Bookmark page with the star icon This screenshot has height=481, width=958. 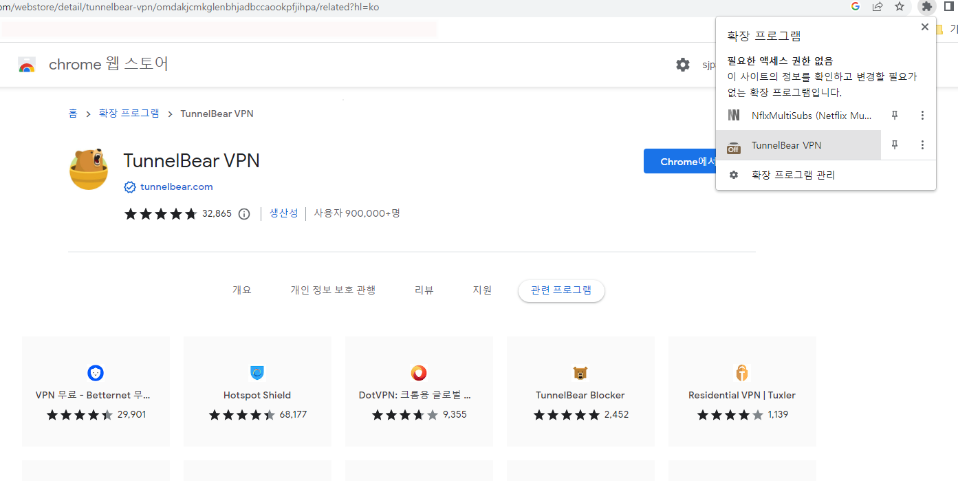(900, 7)
